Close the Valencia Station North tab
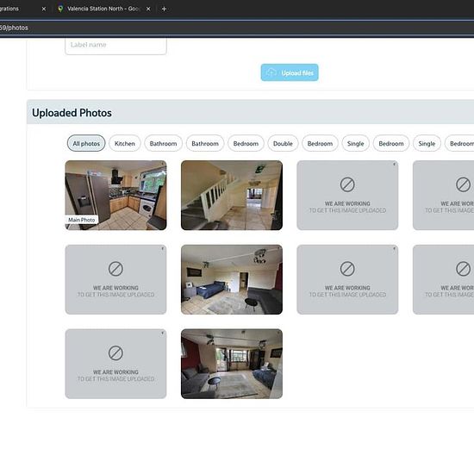 coord(148,9)
